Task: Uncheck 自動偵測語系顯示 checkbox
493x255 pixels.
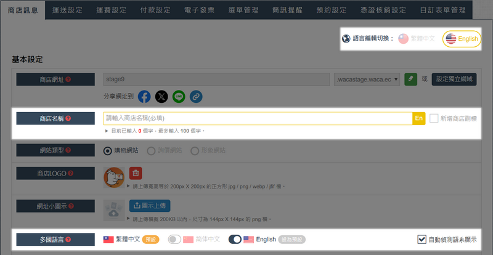Action: (422, 239)
